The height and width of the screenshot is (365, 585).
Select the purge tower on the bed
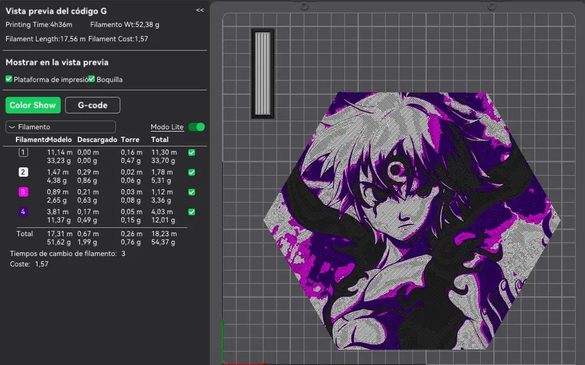click(263, 74)
